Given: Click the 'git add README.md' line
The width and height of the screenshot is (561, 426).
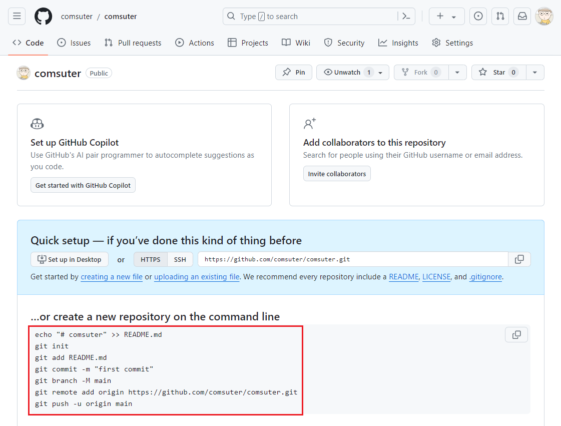Looking at the screenshot, I should 71,357.
